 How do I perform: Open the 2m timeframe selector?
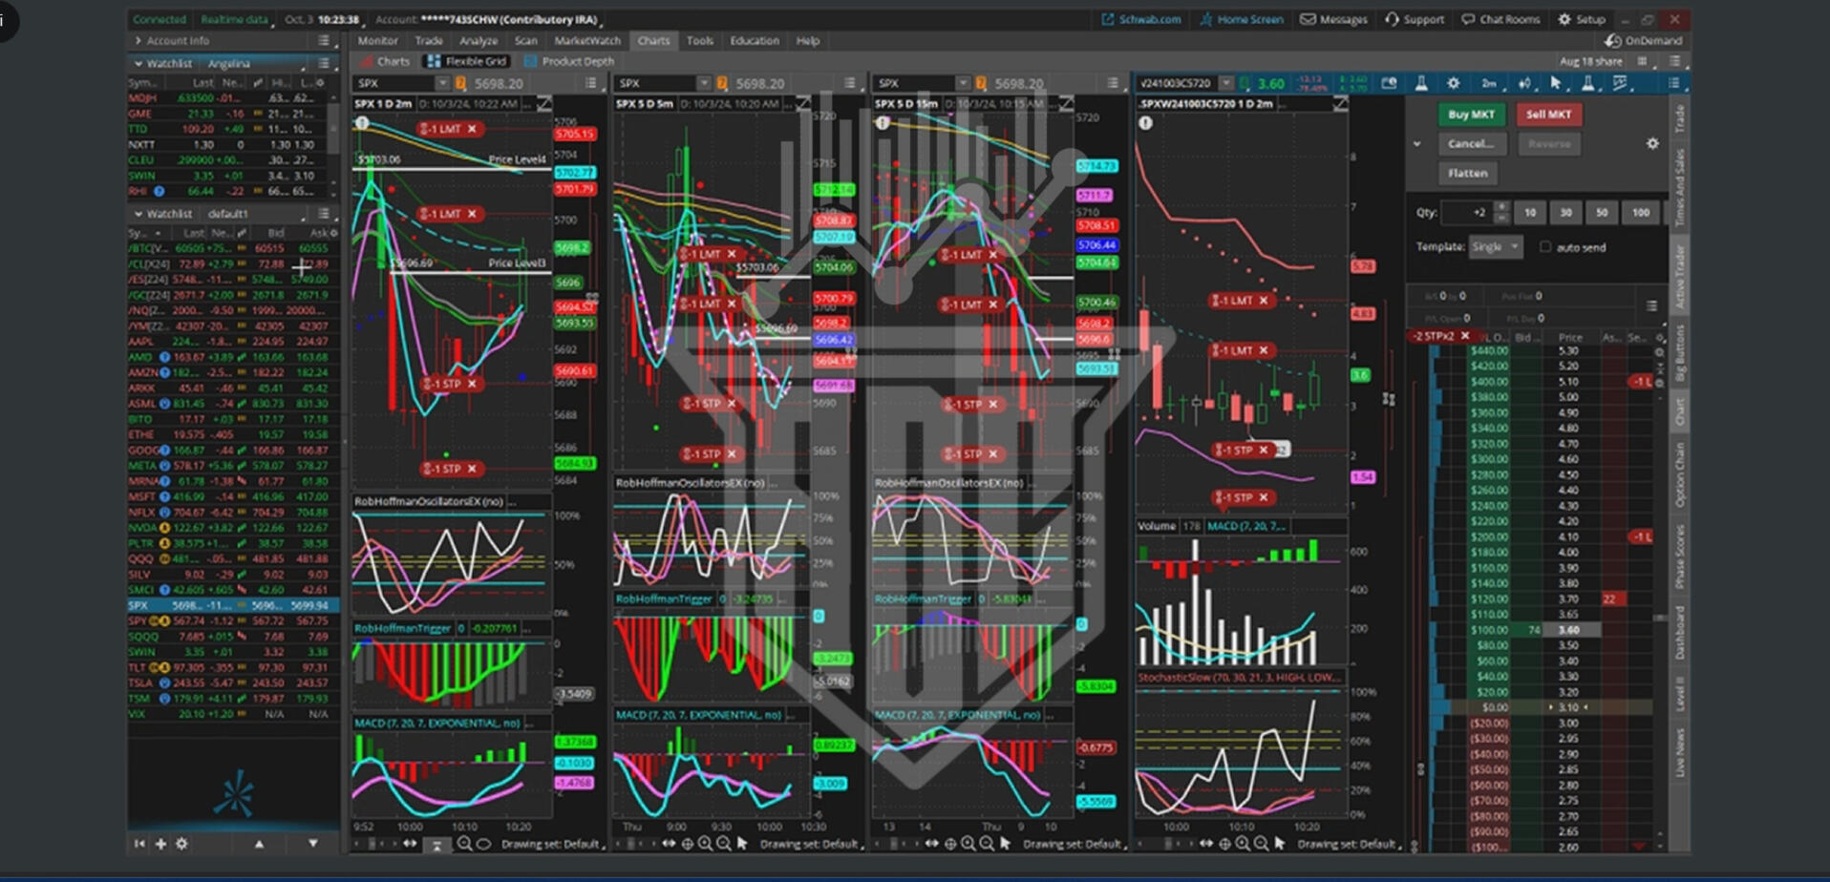[x=1489, y=83]
